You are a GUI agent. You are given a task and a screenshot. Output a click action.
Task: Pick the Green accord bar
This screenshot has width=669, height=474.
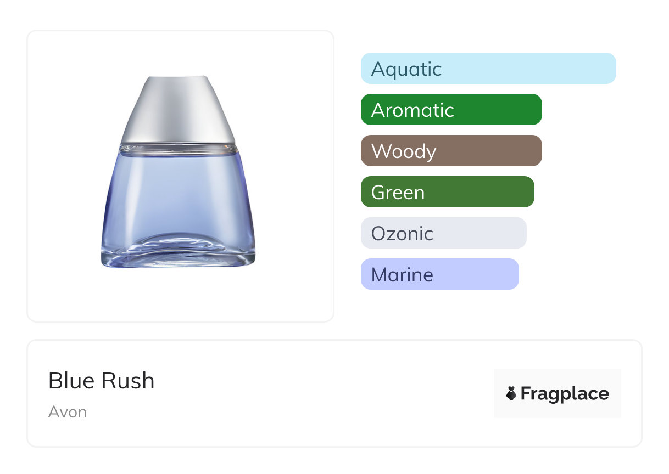tap(447, 192)
